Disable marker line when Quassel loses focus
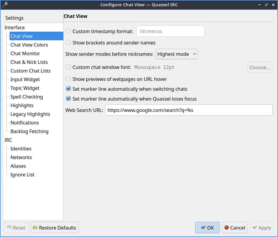The image size is (278, 237). pos(68,99)
